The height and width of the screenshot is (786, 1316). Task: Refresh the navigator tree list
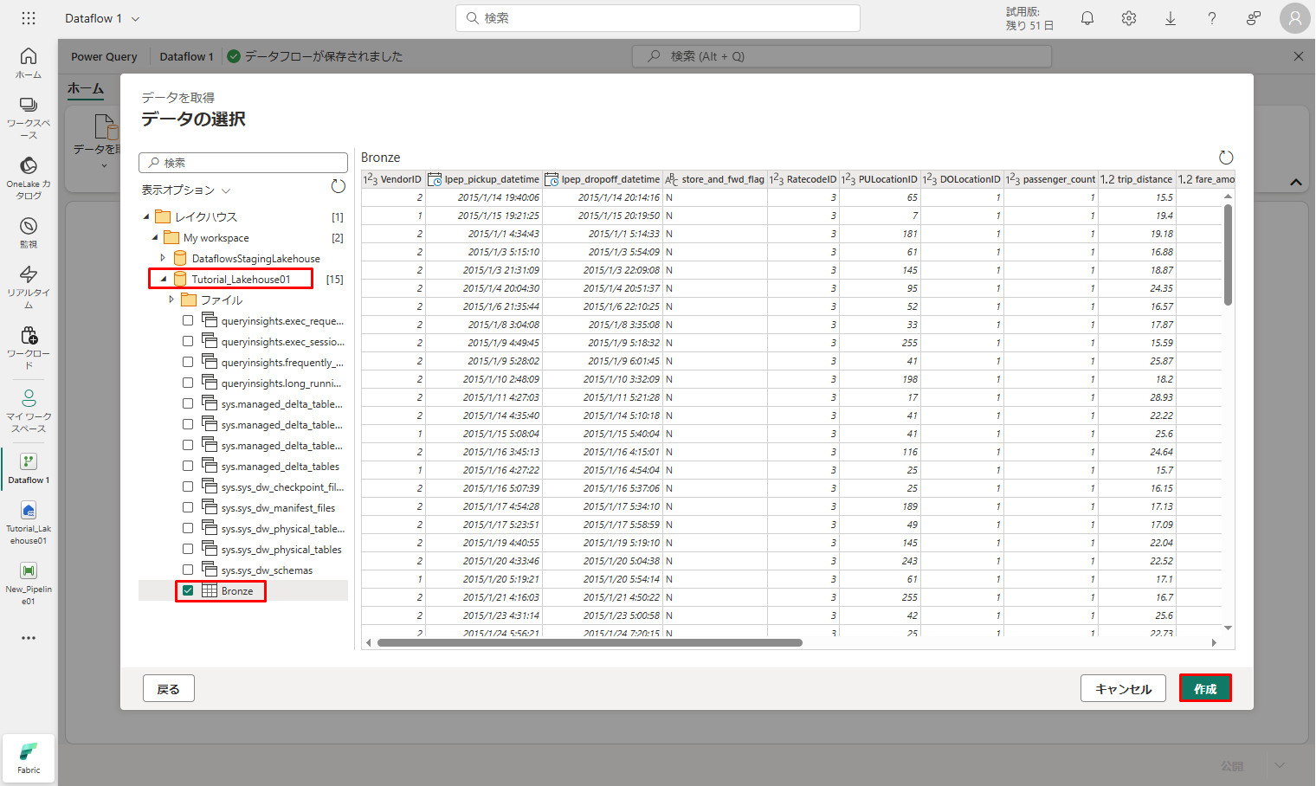(339, 187)
